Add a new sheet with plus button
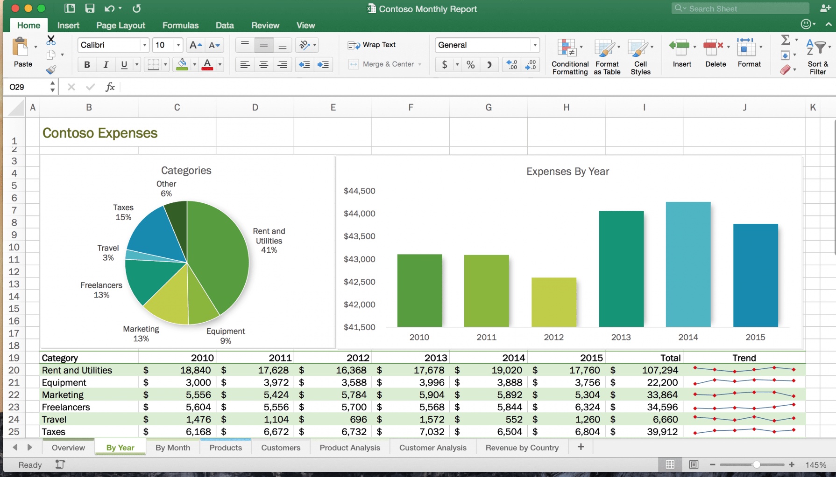Screen dimensions: 836x477 (x=581, y=447)
